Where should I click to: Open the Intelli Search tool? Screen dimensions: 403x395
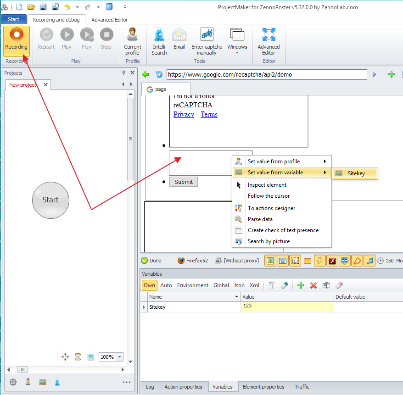click(159, 40)
